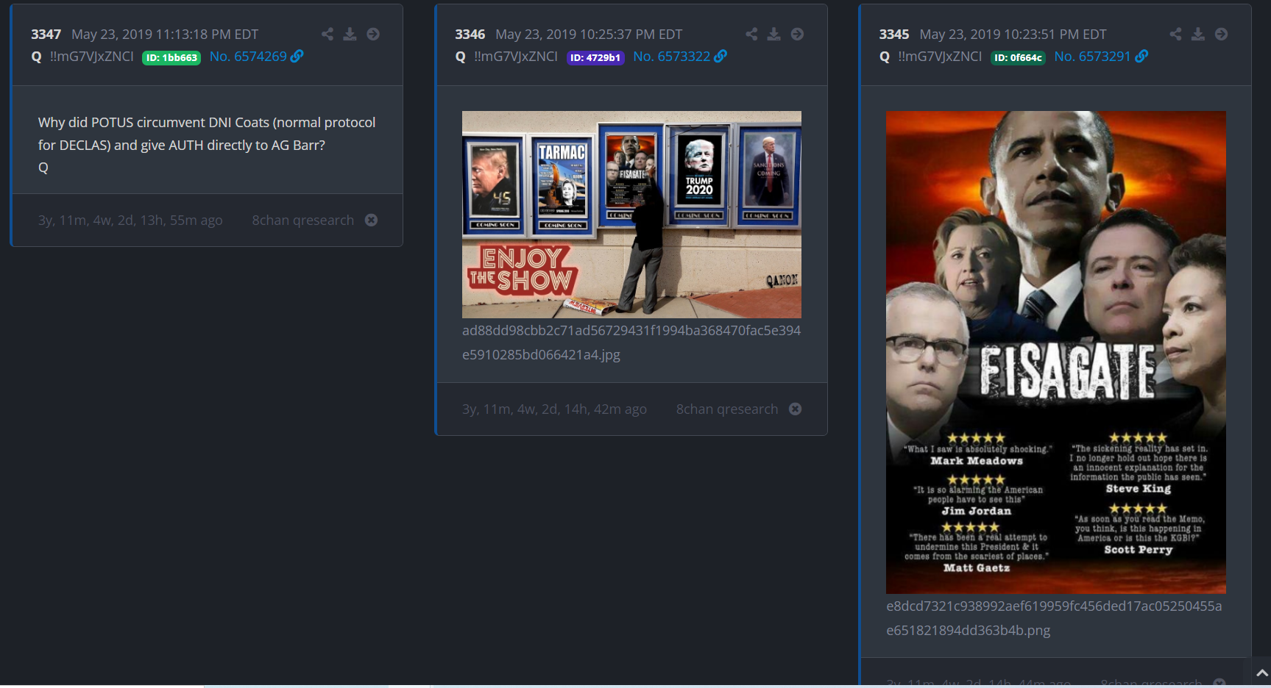The image size is (1271, 688).
Task: Click age text ending 14h, 42m ago
Action: pyautogui.click(x=554, y=409)
